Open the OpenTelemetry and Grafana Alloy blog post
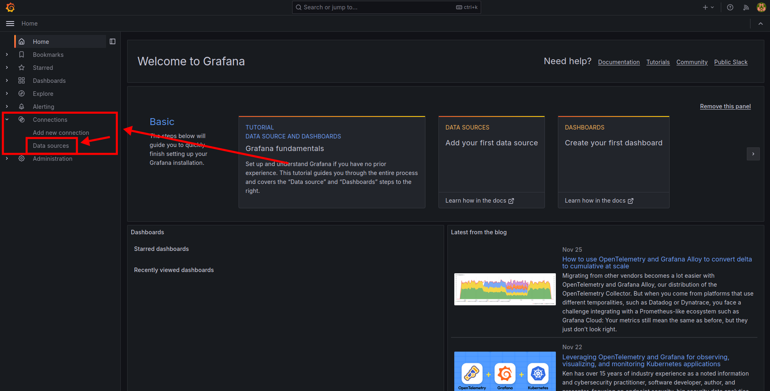 (x=657, y=263)
